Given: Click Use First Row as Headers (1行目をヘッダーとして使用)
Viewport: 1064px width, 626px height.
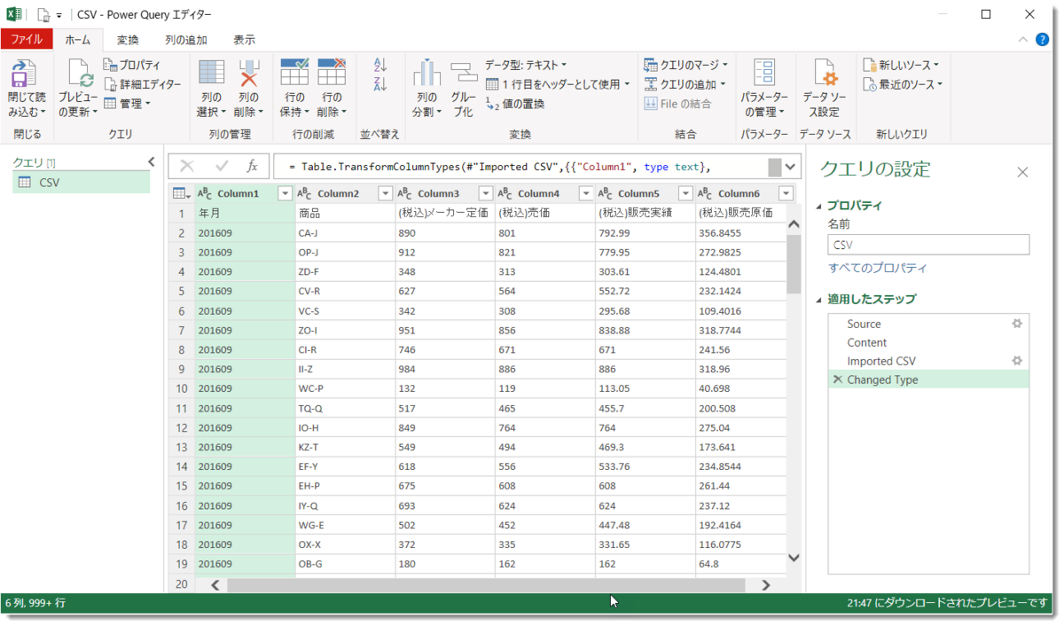Looking at the screenshot, I should tap(558, 84).
